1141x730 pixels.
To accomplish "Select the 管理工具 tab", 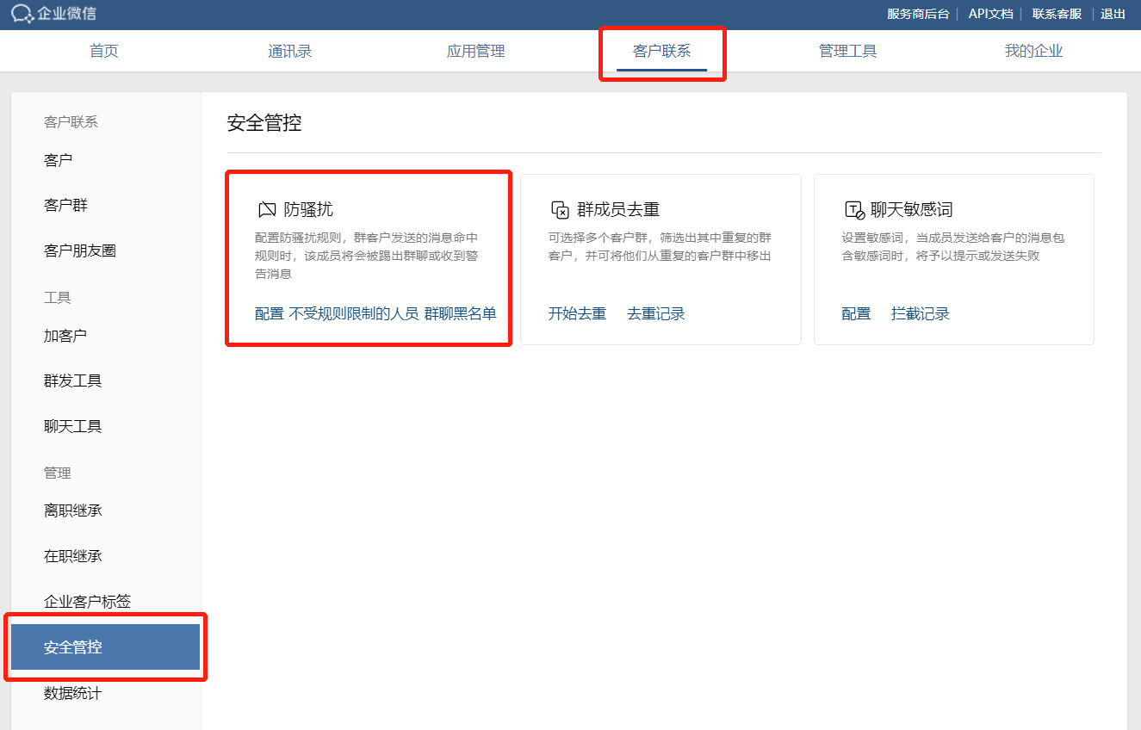I will [x=847, y=52].
